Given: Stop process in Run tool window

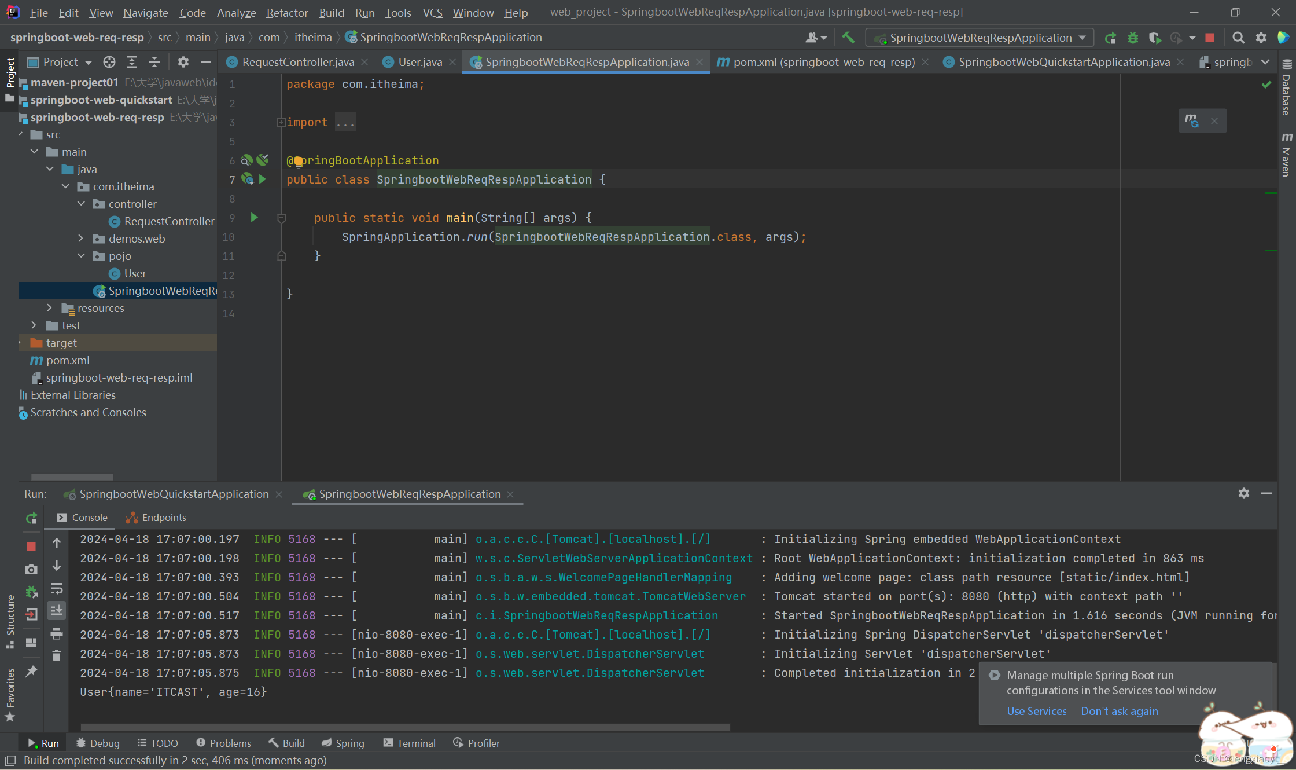Looking at the screenshot, I should (x=31, y=546).
